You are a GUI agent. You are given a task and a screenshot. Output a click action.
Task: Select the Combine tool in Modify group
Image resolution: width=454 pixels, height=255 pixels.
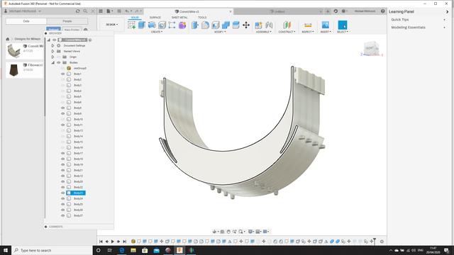pyautogui.click(x=226, y=25)
